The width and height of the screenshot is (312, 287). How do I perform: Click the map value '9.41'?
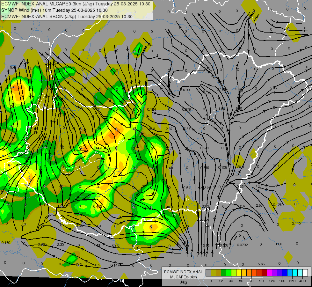point(13,68)
